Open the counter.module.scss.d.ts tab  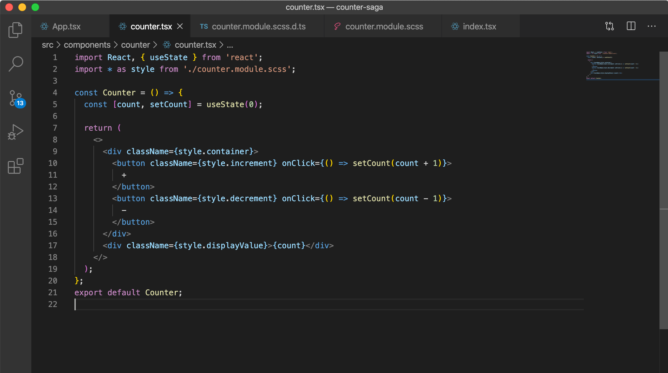[x=258, y=26]
